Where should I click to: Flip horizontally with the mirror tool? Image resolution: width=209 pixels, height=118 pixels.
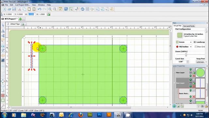point(3,31)
